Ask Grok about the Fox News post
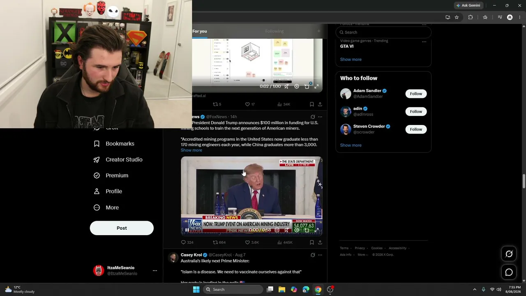This screenshot has width=526, height=296. tap(313, 117)
